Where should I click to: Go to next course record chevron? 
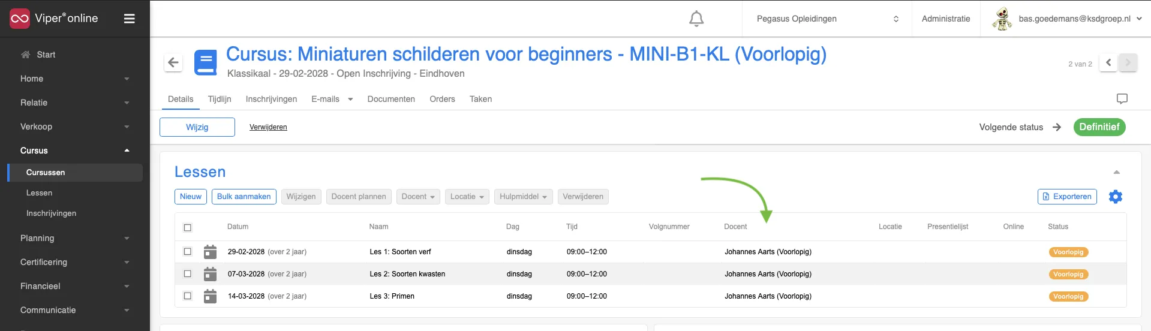[1128, 62]
